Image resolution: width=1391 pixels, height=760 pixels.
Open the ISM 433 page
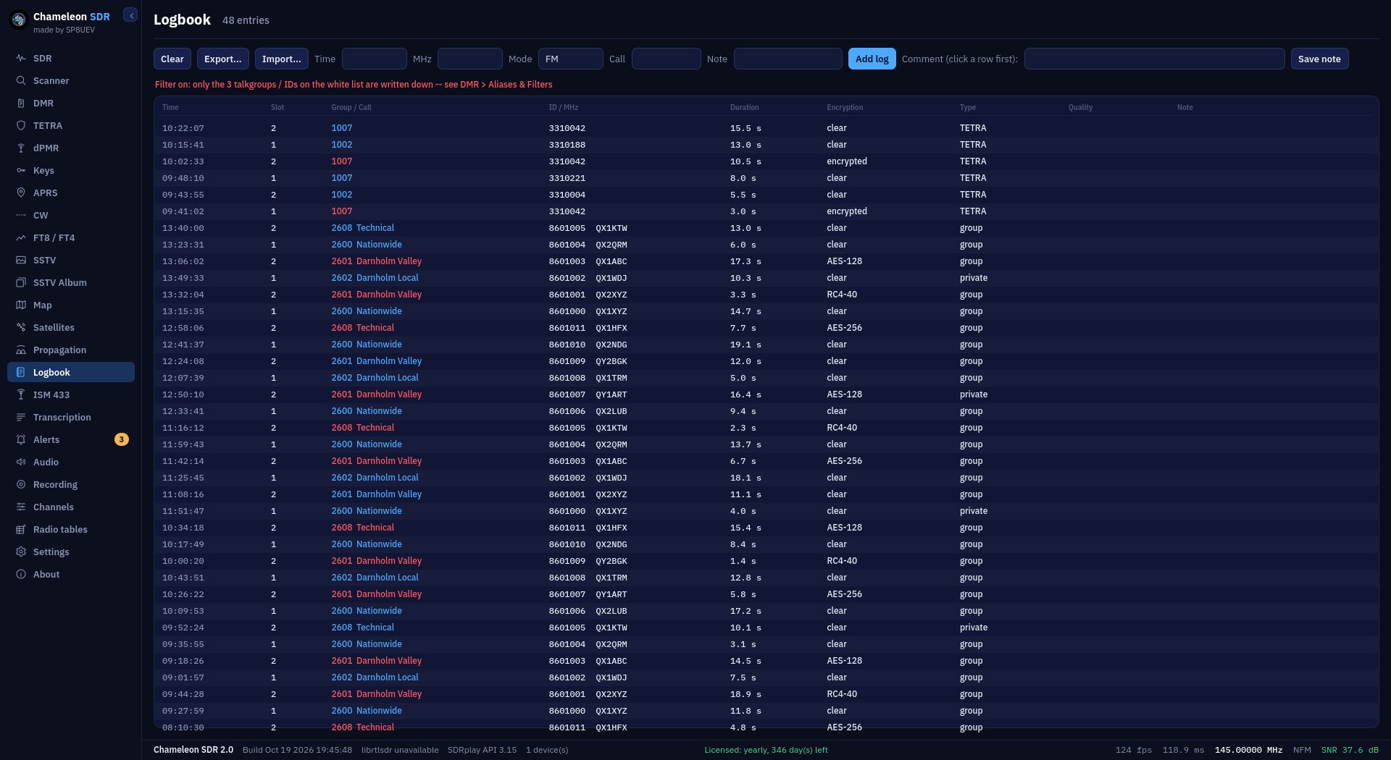(x=71, y=394)
